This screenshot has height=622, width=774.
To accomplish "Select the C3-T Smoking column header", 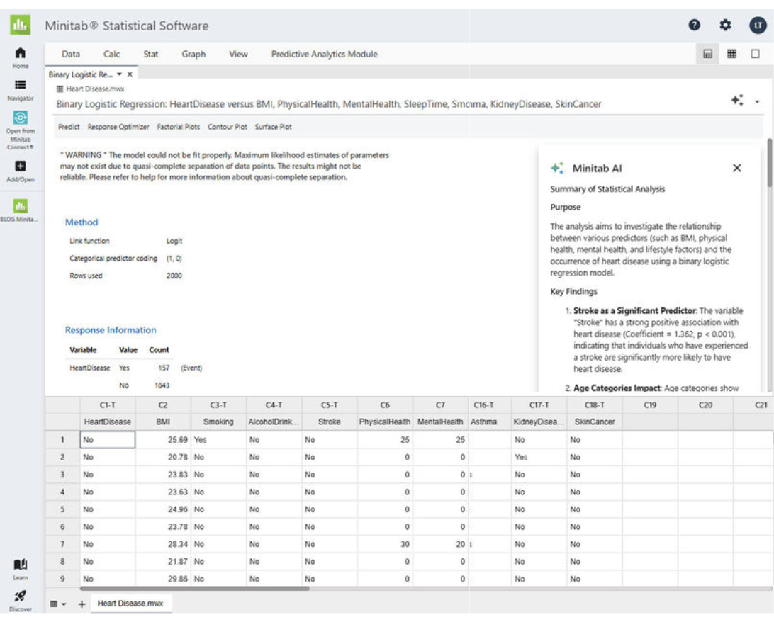I will (218, 413).
